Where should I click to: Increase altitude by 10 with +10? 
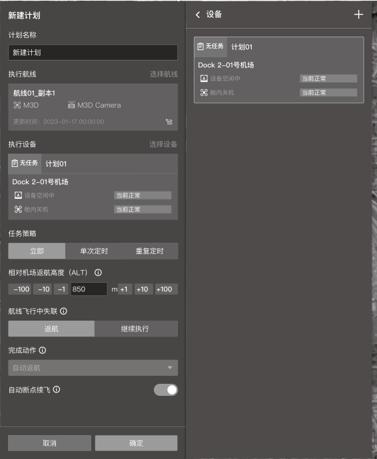tap(144, 289)
